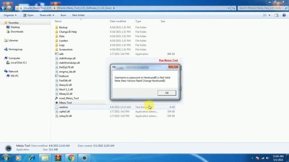Toggle the preview pane icon
Image resolution: width=289 pixels, height=162 pixels.
click(x=276, y=15)
